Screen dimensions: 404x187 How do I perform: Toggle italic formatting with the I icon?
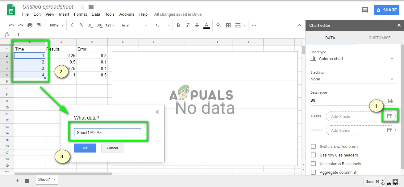coord(188,25)
